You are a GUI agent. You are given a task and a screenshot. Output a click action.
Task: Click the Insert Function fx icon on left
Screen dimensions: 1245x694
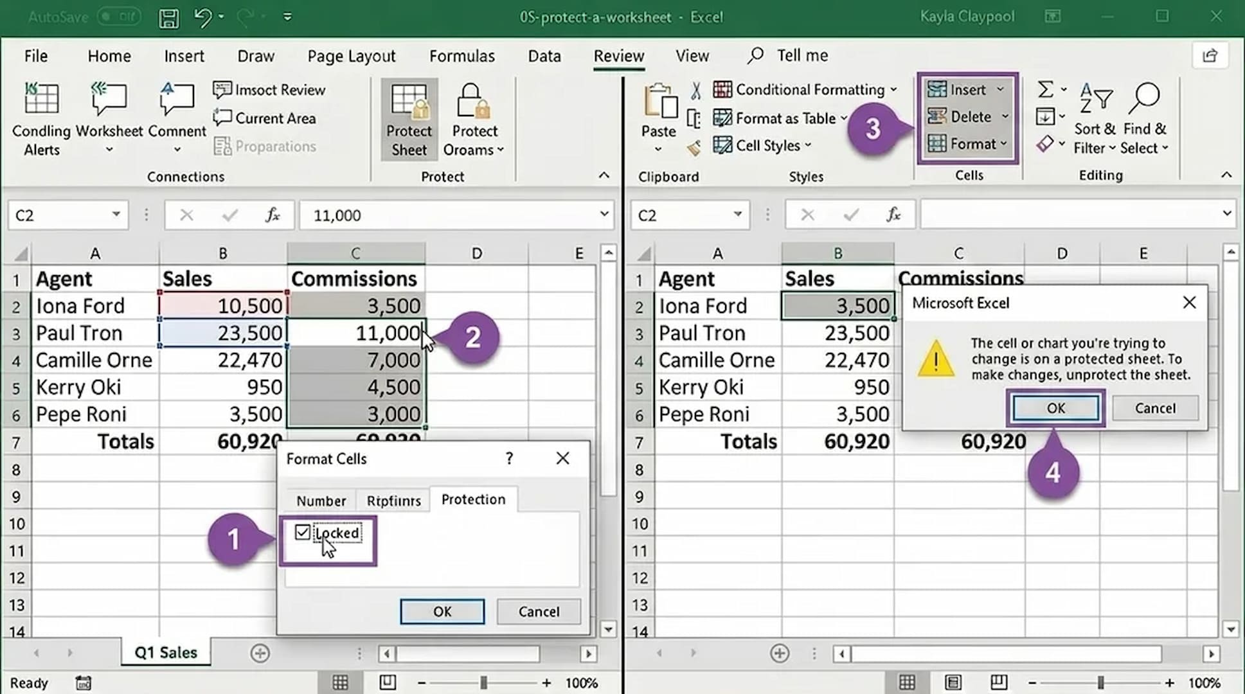[273, 215]
